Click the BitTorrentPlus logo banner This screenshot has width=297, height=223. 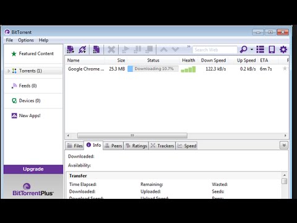pyautogui.click(x=33, y=190)
